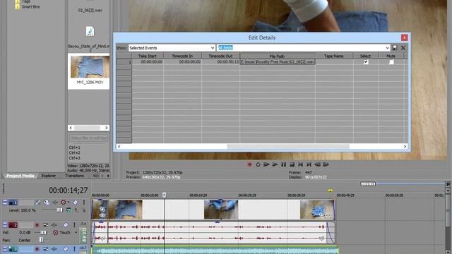Open track 2 Touch mode dropdown arrow
This screenshot has height=254, width=452.
pyautogui.click(x=76, y=232)
